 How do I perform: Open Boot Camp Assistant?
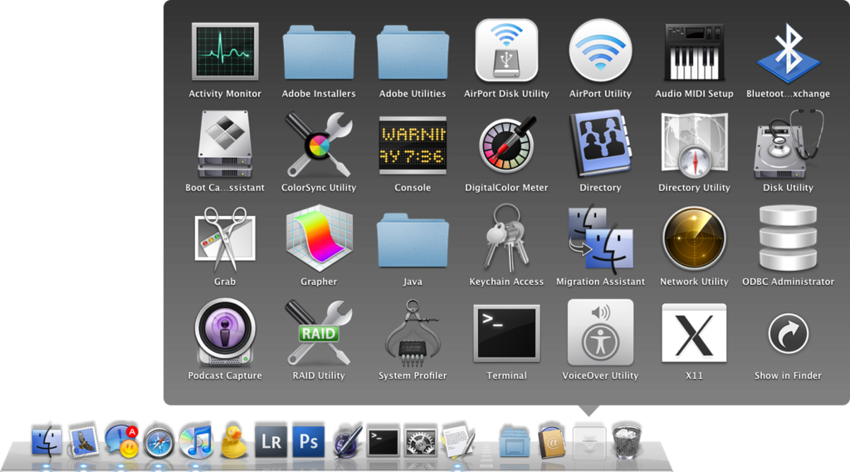point(224,145)
